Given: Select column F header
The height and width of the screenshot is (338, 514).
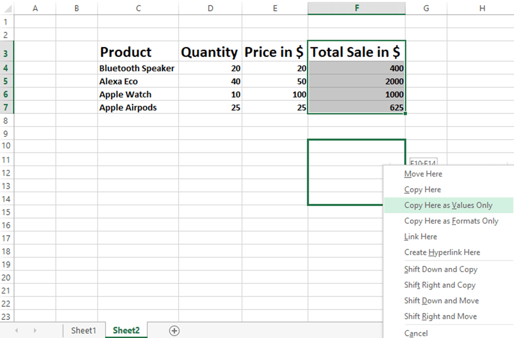Looking at the screenshot, I should (357, 8).
